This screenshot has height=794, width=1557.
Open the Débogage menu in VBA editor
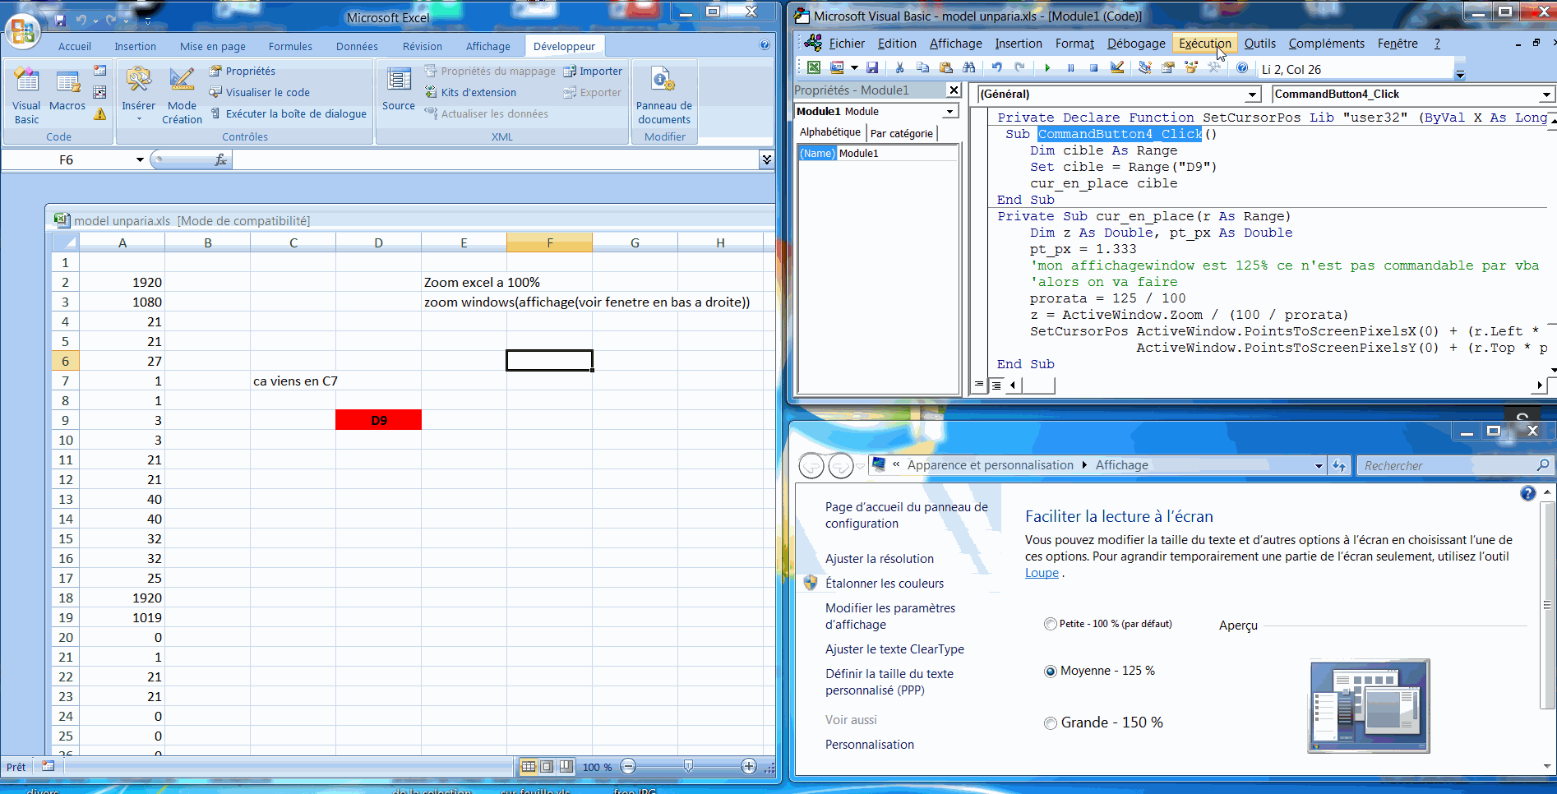tap(1136, 44)
